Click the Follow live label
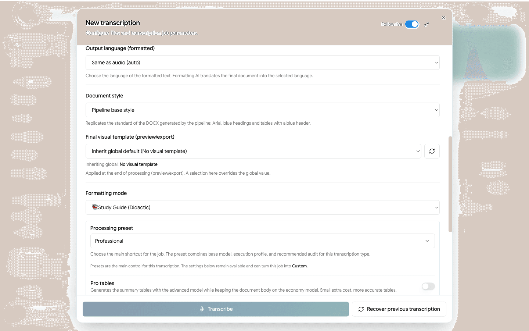This screenshot has height=331, width=529. pyautogui.click(x=392, y=24)
